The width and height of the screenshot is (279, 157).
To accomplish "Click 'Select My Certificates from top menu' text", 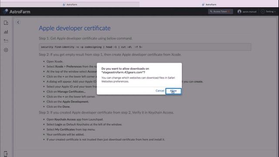I will pos(71,130).
